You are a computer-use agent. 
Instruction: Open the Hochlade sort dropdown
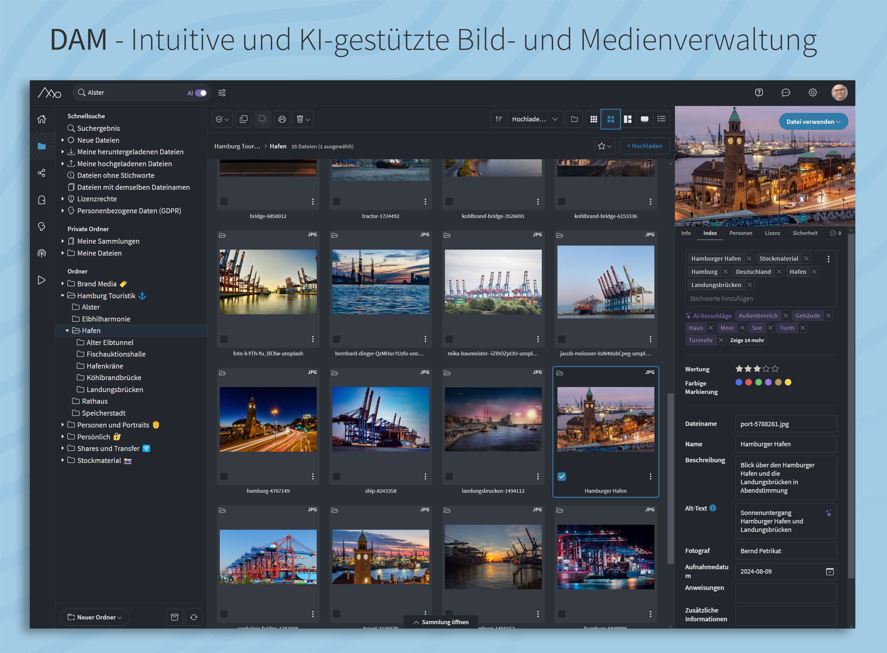pyautogui.click(x=534, y=119)
